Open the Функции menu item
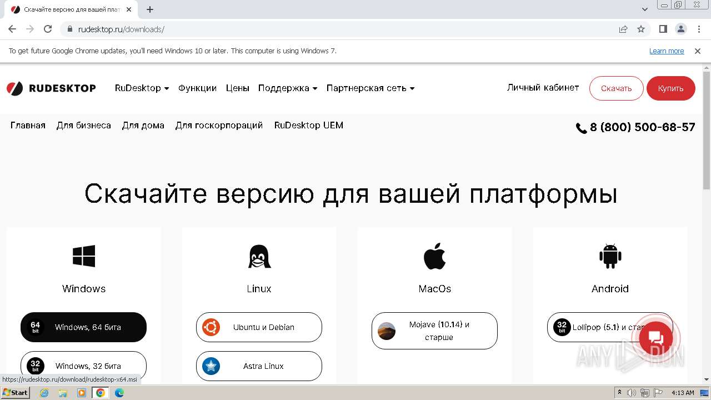The image size is (711, 400). tap(197, 88)
